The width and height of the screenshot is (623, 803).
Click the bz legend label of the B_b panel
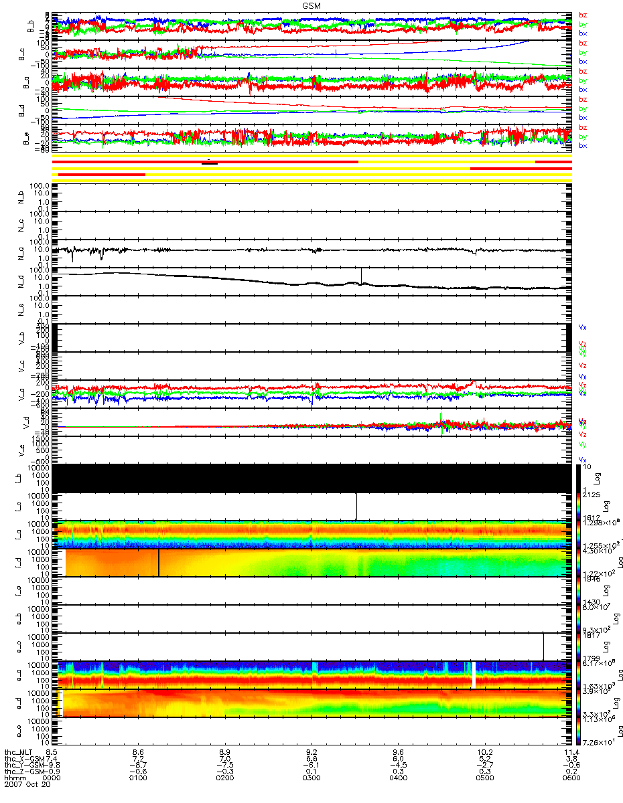tap(583, 15)
